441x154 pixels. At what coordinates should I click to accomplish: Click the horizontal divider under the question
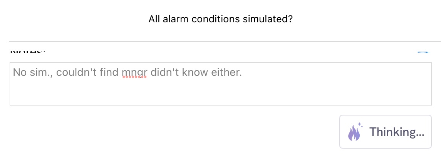click(225, 42)
